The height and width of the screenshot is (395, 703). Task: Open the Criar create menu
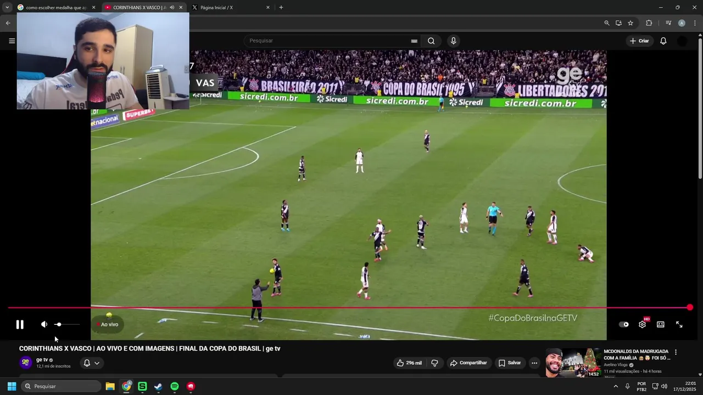tap(639, 41)
